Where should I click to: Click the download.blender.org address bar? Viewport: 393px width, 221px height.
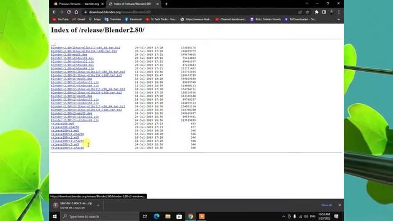point(190,12)
